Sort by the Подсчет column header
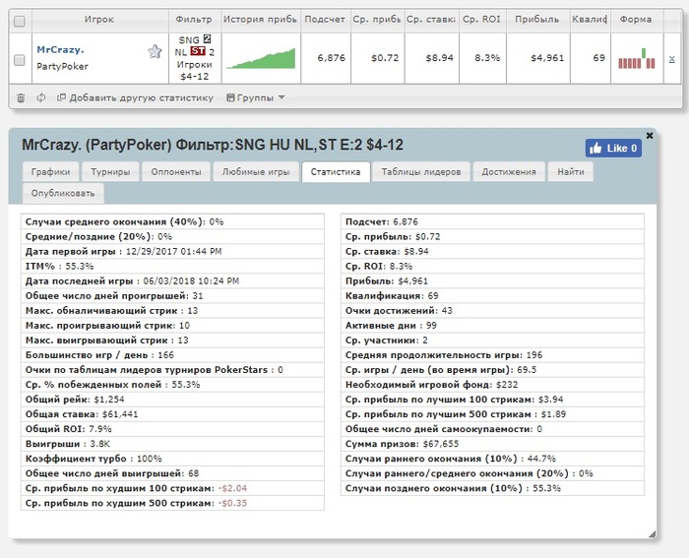Viewport: 689px width, 558px height. [x=325, y=20]
